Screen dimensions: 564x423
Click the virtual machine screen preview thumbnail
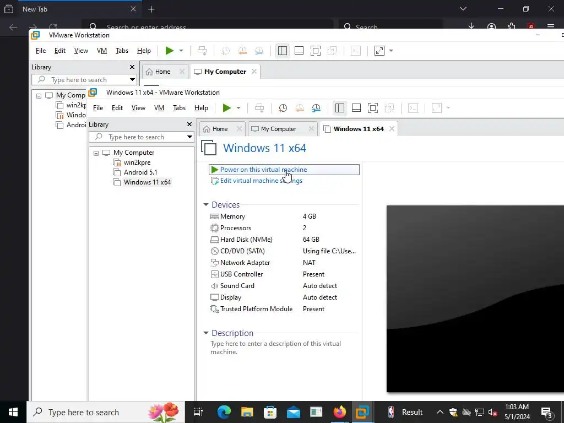coord(475,299)
